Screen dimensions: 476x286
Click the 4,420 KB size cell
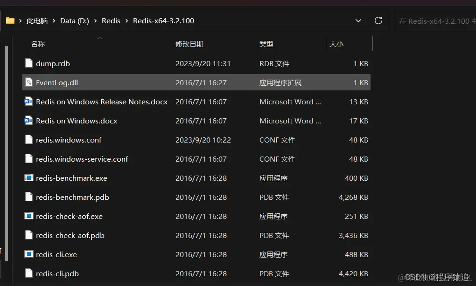point(353,273)
